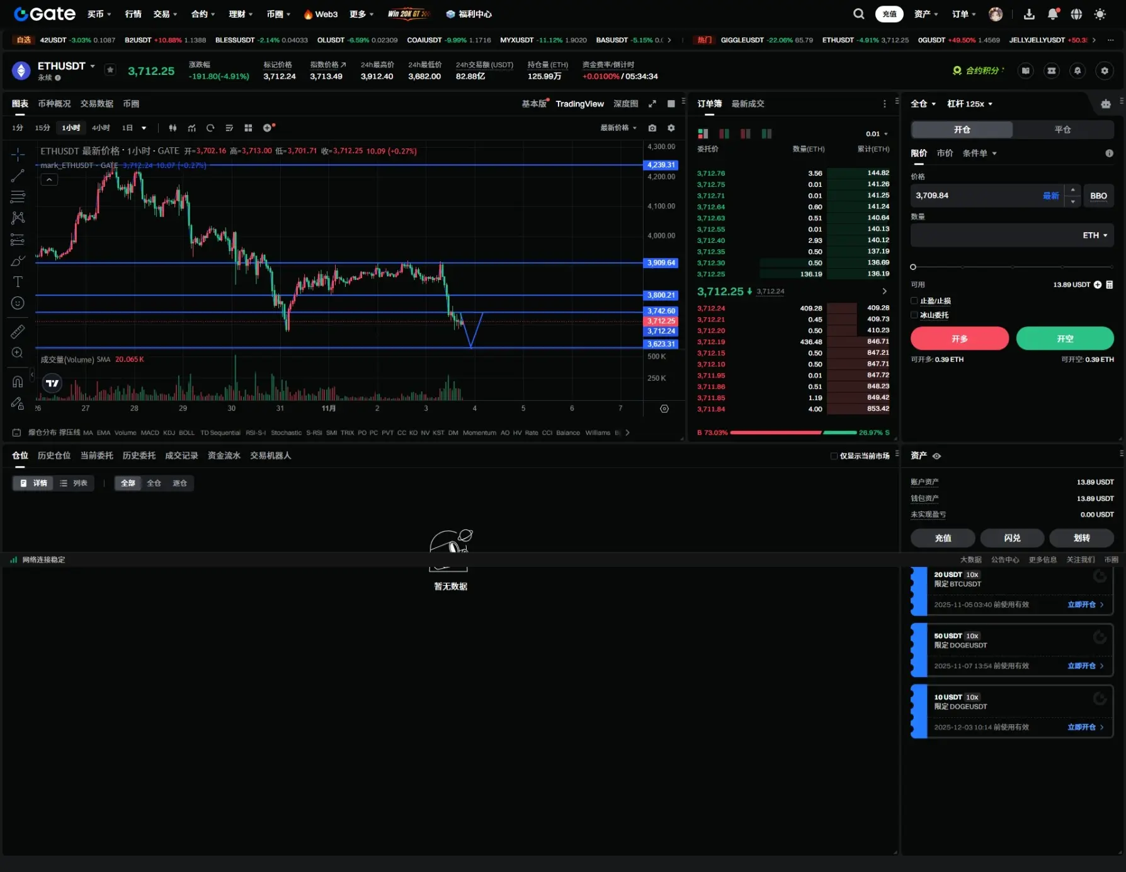Image resolution: width=1126 pixels, height=872 pixels.
Task: Open language globe selector
Action: pos(1076,14)
